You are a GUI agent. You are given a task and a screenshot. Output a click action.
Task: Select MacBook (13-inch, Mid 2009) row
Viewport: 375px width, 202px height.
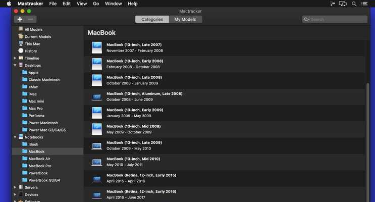tap(225, 129)
